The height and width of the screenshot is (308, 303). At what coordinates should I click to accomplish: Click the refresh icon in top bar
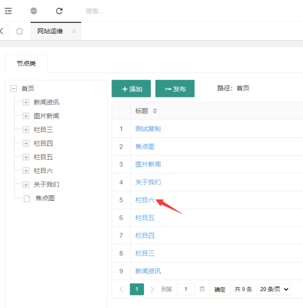pos(59,11)
